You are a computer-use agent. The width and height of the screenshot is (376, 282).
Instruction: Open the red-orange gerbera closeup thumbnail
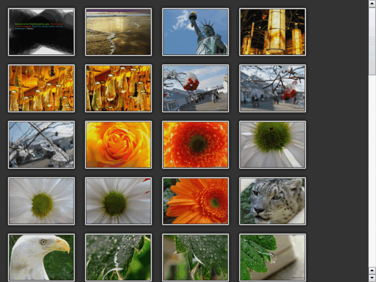tap(195, 145)
